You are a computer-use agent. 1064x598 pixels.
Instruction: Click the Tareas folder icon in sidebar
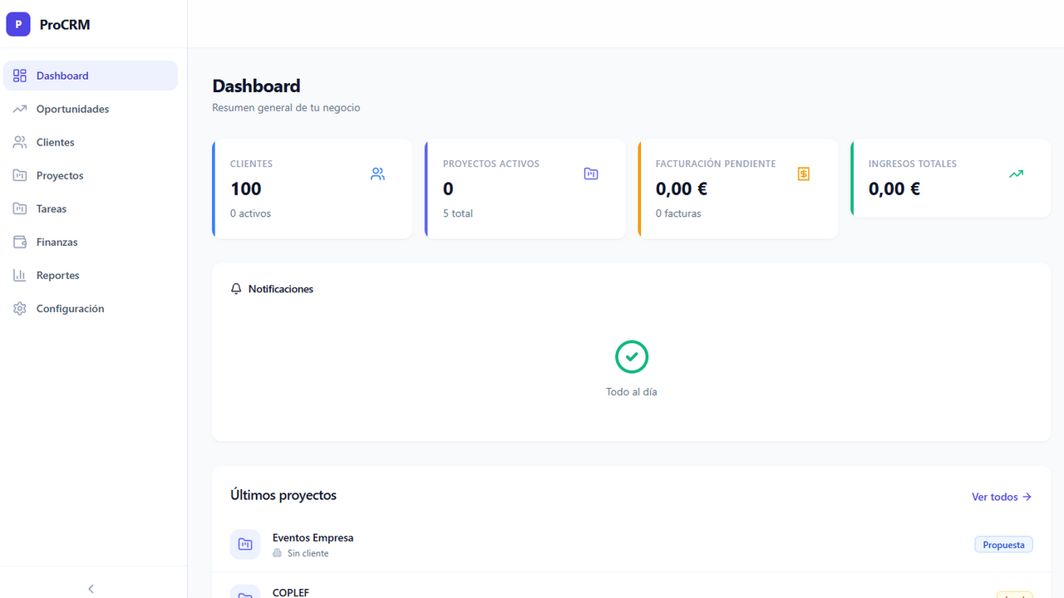[20, 208]
